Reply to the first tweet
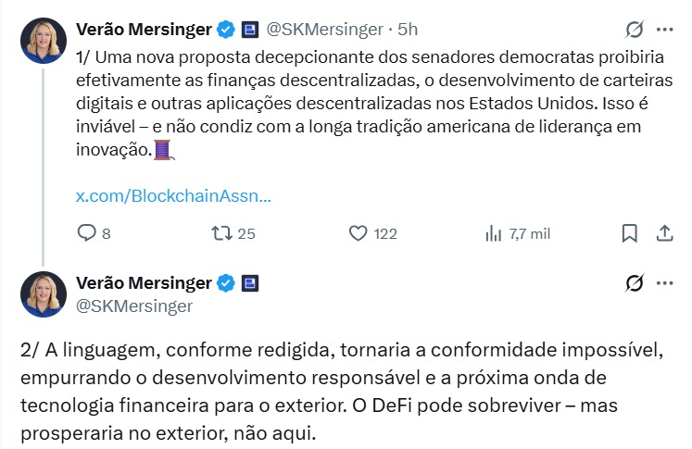Screen dimensions: 692x449 point(85,233)
